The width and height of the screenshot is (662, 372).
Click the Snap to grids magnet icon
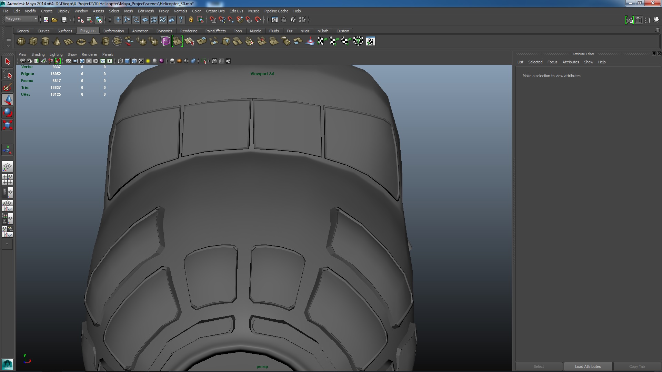click(x=213, y=20)
